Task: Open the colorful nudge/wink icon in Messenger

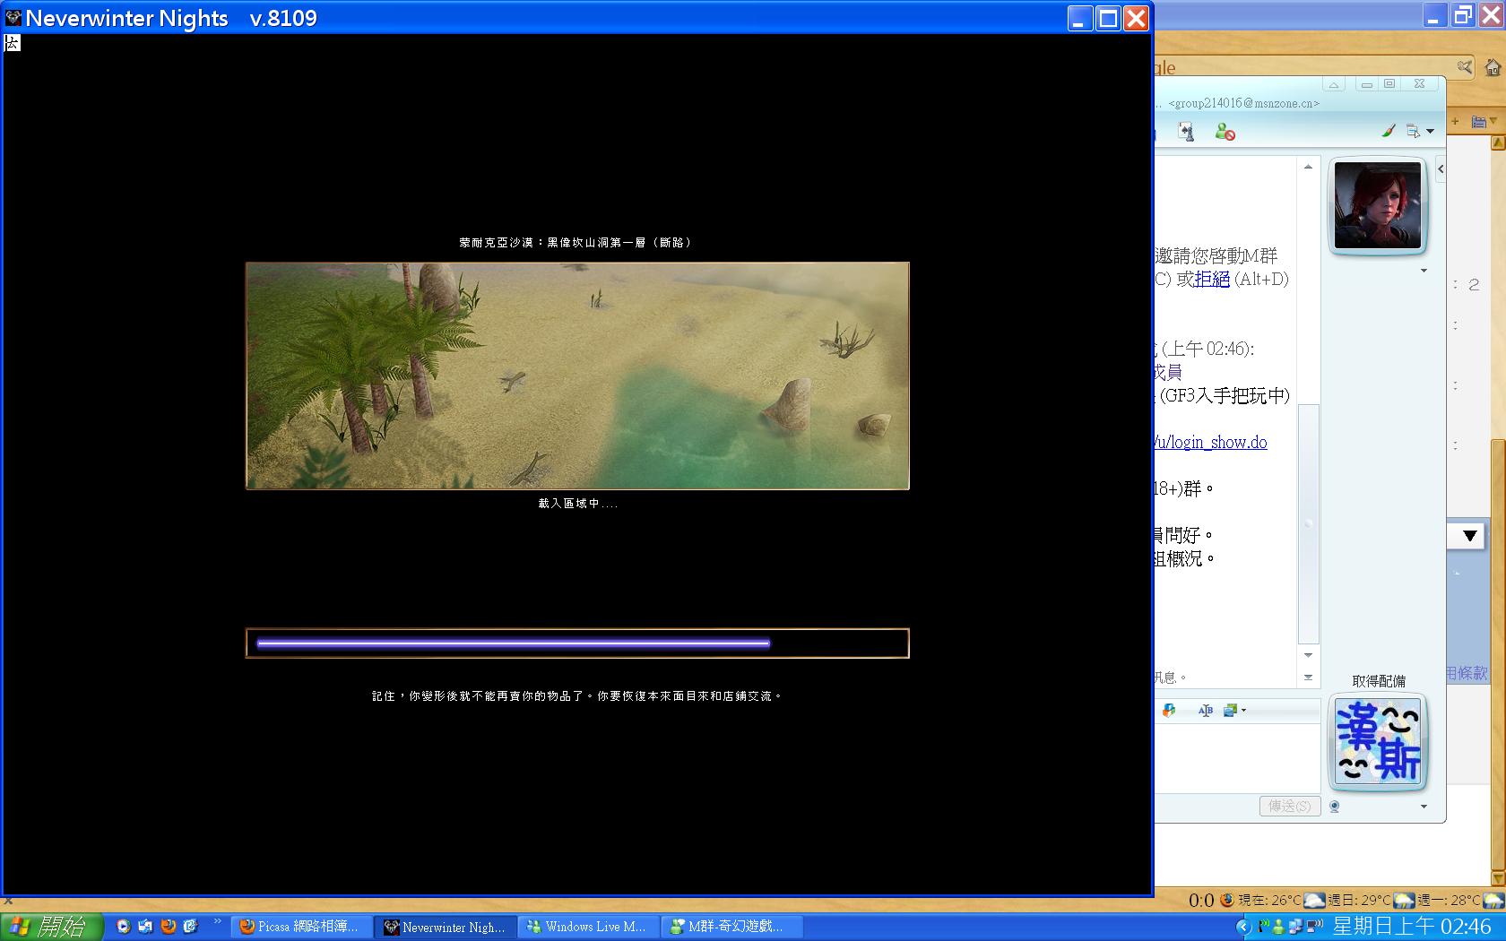Action: coord(1168,711)
